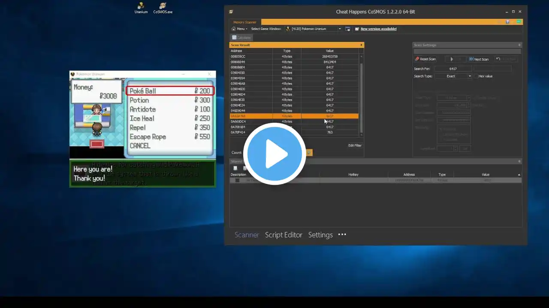549x308 pixels.
Task: Click the Reset Scan eraser icon
Action: pyautogui.click(x=417, y=59)
